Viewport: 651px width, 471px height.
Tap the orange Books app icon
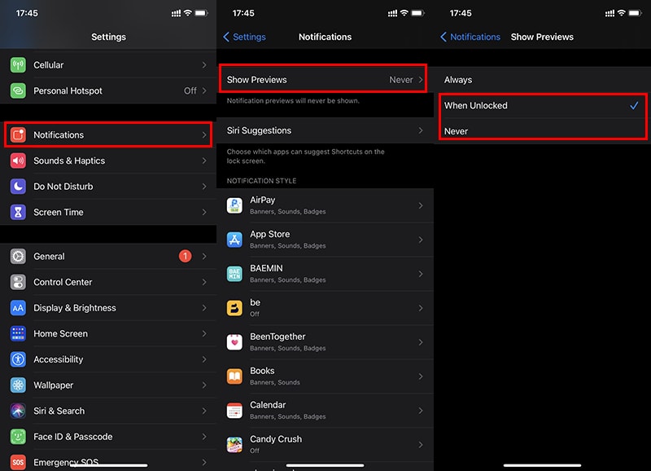pyautogui.click(x=234, y=376)
